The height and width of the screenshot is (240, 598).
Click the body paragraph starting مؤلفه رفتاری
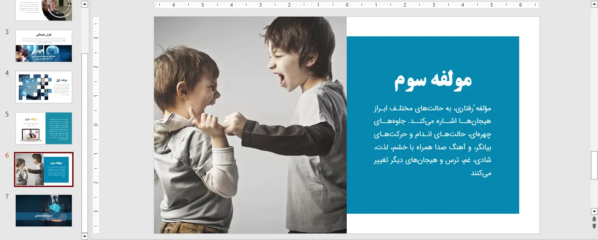point(432,141)
